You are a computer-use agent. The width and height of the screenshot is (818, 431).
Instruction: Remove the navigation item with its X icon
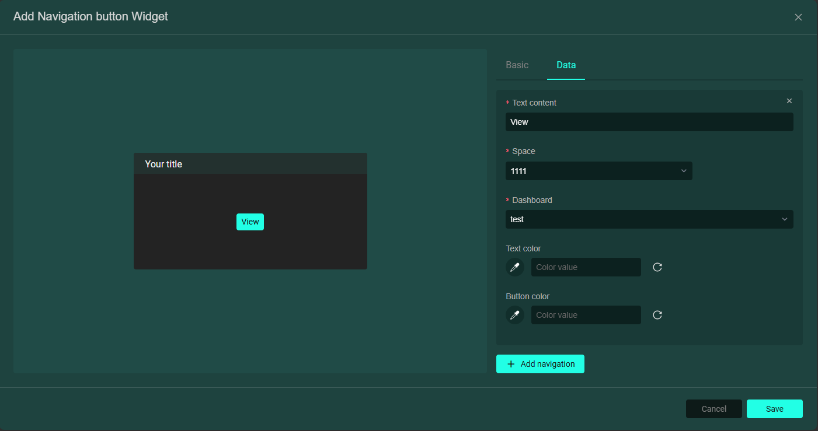789,101
